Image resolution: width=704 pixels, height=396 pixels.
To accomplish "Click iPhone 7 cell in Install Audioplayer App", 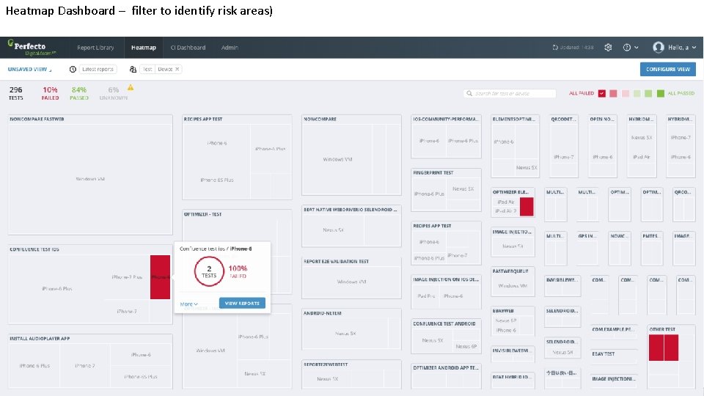I will coord(85,365).
